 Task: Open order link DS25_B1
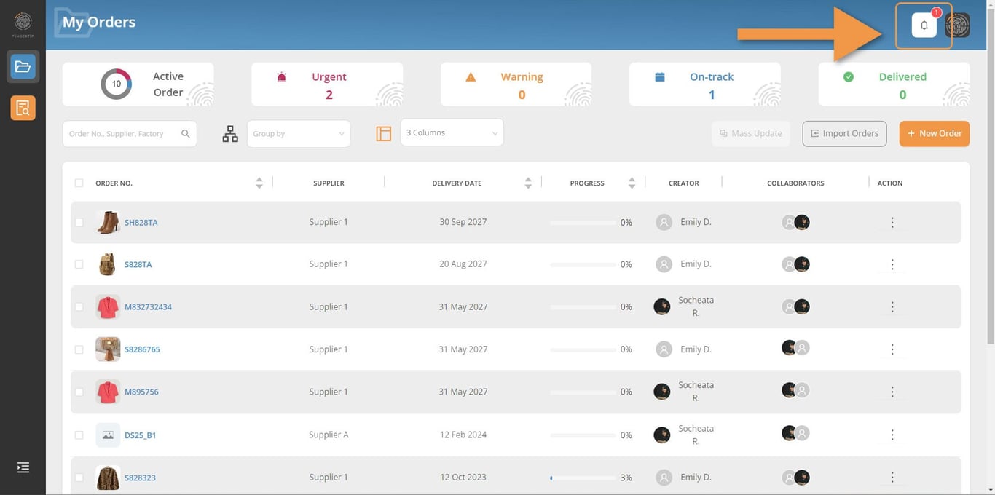click(140, 435)
